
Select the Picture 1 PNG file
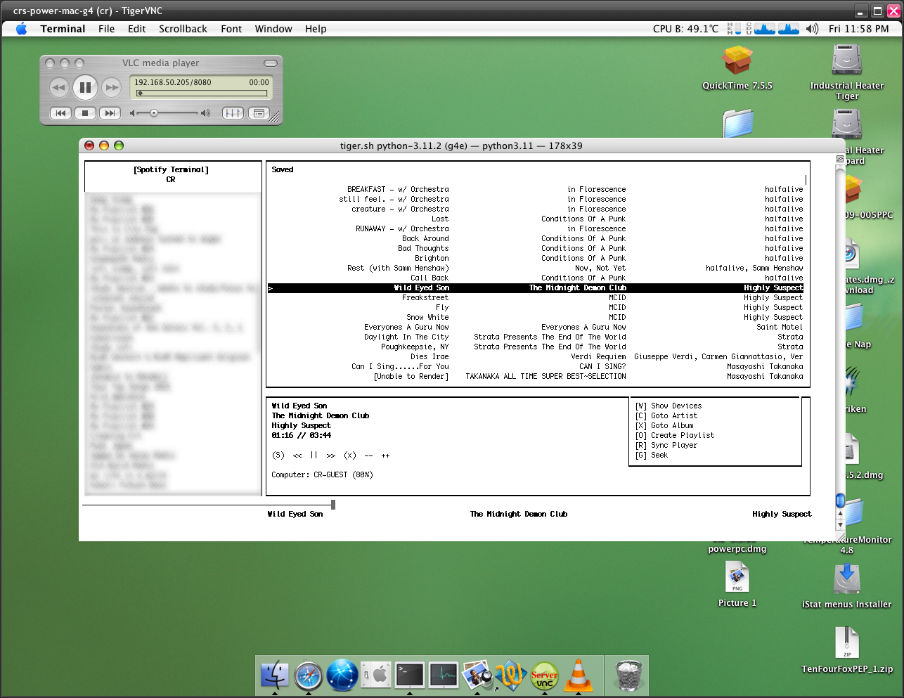[x=737, y=585]
